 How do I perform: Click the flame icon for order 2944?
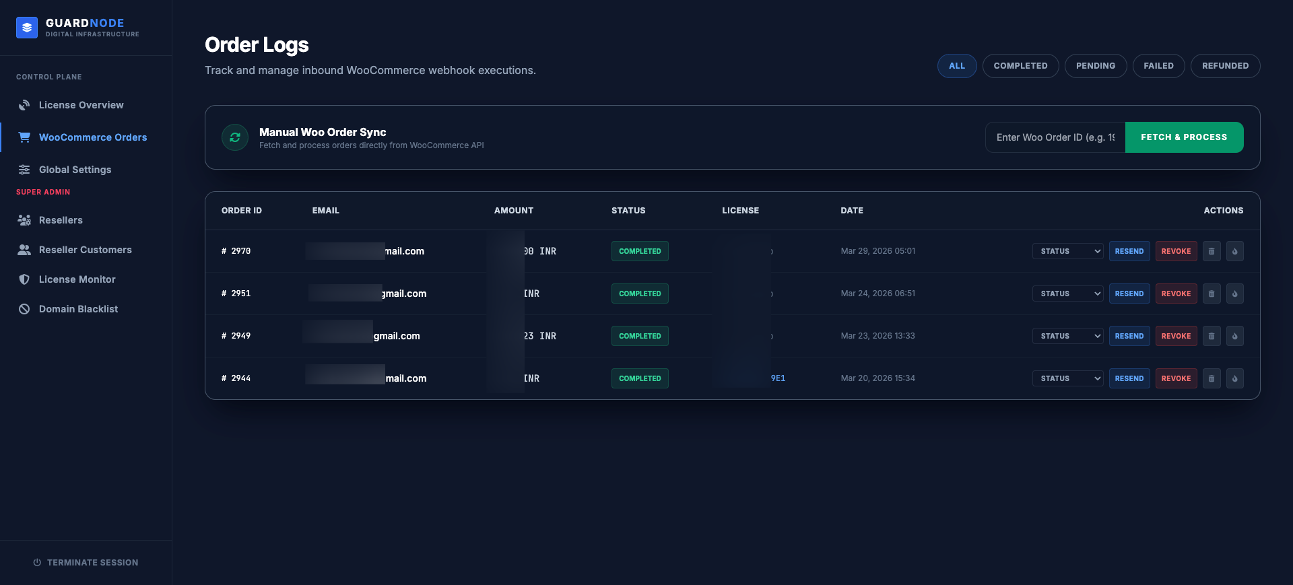click(x=1235, y=378)
